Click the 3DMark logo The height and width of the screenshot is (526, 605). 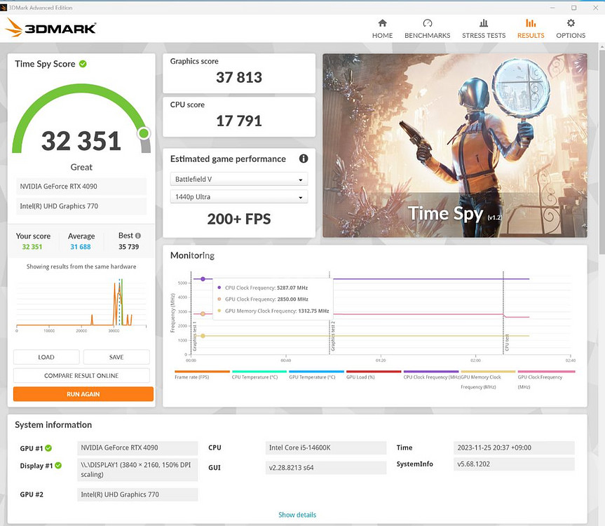50,28
